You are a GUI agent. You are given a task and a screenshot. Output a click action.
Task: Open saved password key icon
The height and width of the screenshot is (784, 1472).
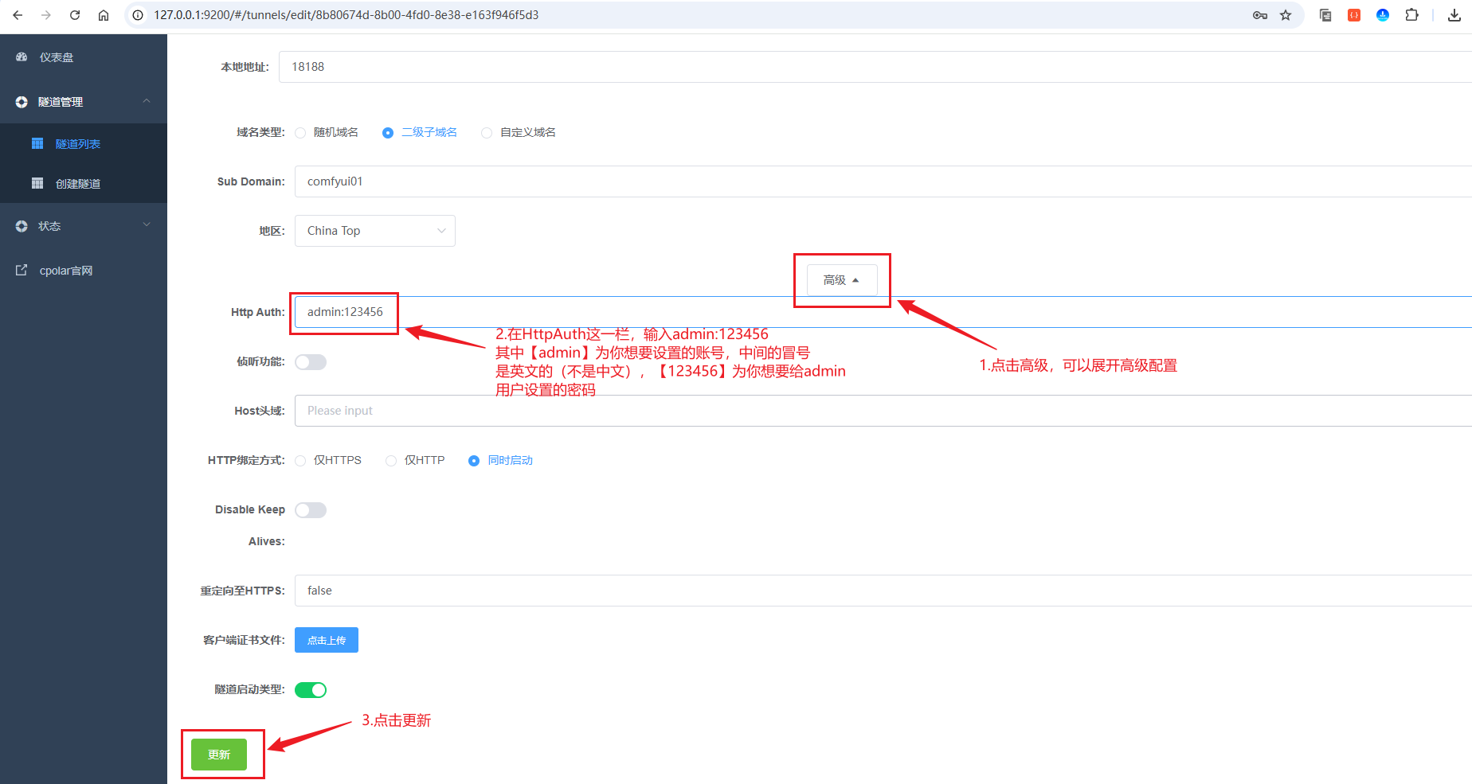(1260, 15)
